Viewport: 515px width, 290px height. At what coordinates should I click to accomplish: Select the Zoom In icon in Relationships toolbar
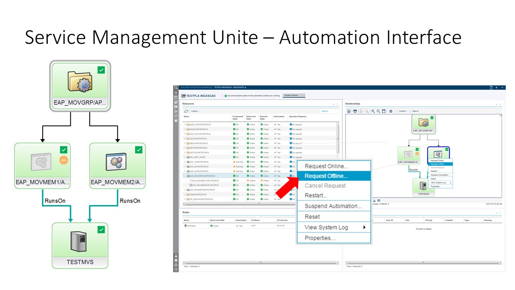[x=373, y=111]
